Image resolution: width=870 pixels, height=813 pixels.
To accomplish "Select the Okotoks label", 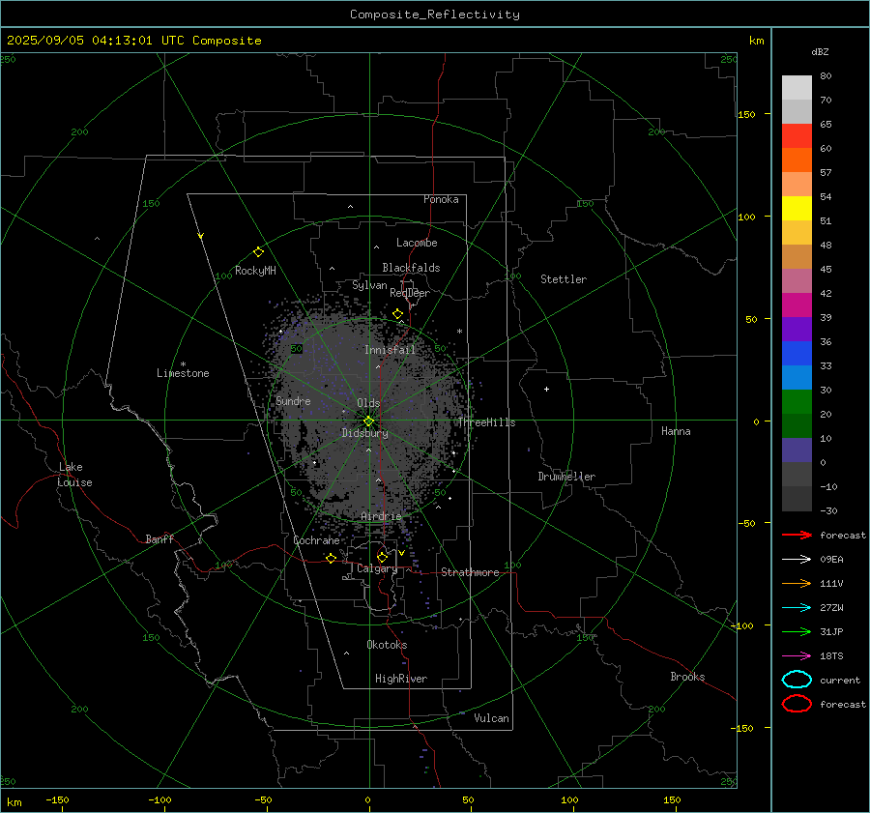I will (x=387, y=645).
